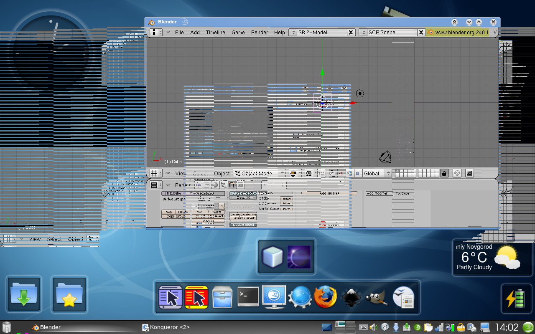The image size is (535, 334).
Task: Click the 3D View window type icon
Action: click(x=154, y=173)
